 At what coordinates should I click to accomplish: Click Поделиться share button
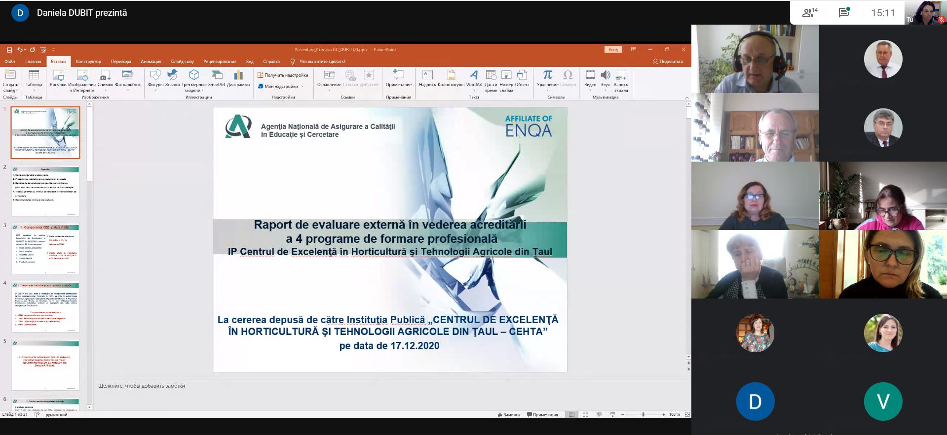click(x=668, y=62)
